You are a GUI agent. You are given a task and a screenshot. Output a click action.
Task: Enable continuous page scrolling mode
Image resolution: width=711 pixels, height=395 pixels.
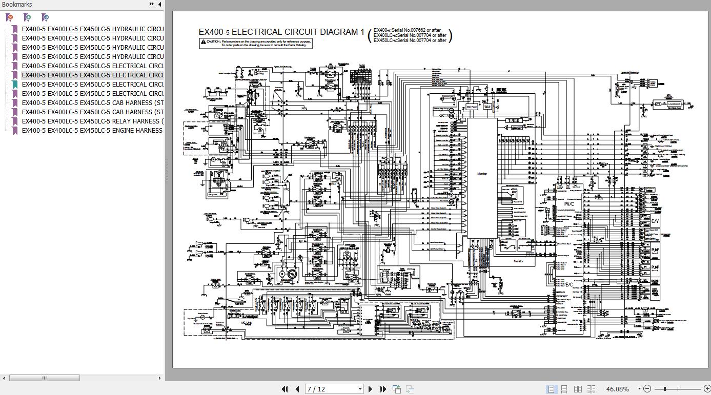point(564,389)
